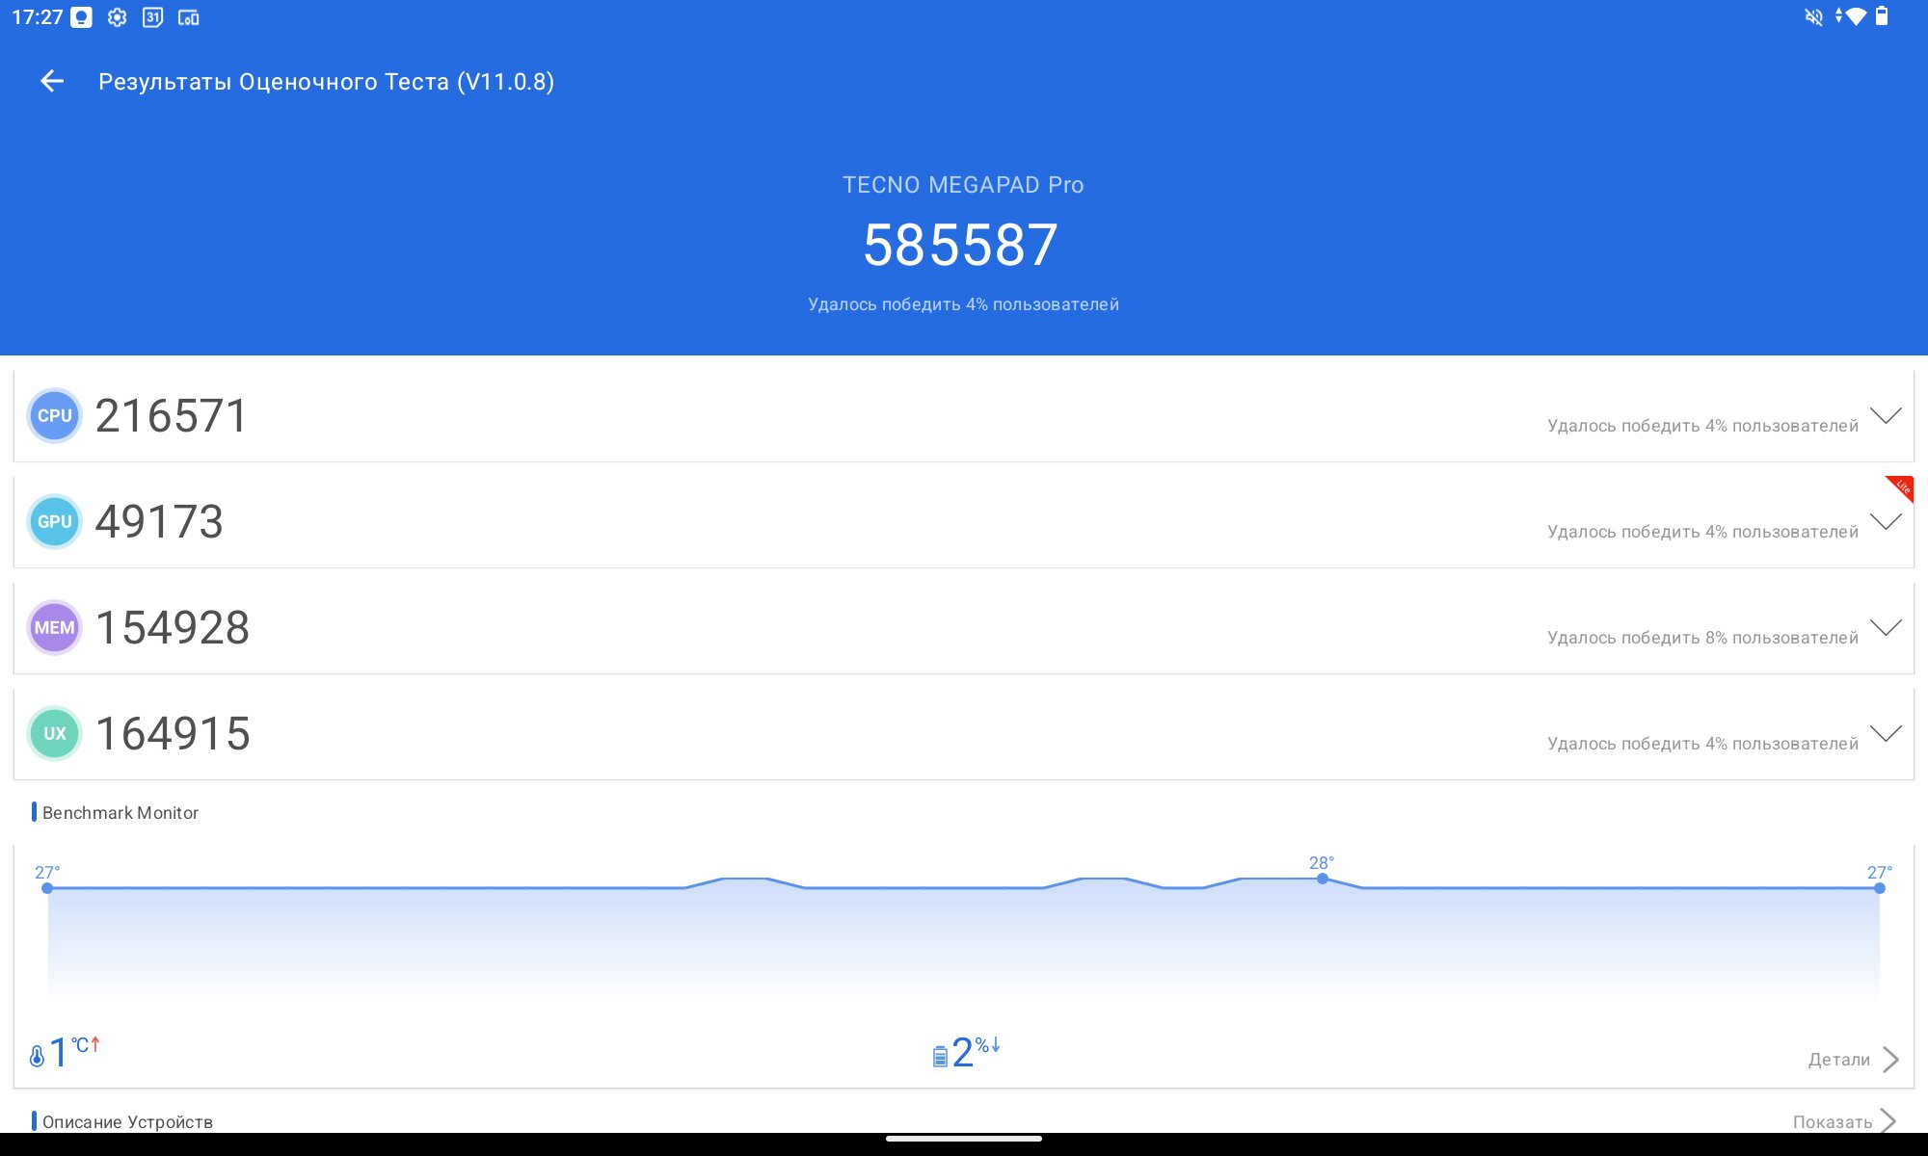Expand the UX score details chevron
This screenshot has width=1928, height=1156.
(1886, 734)
